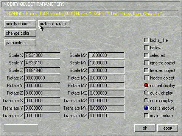
Task: Choose the 'quick display' radio option
Action: (146, 93)
